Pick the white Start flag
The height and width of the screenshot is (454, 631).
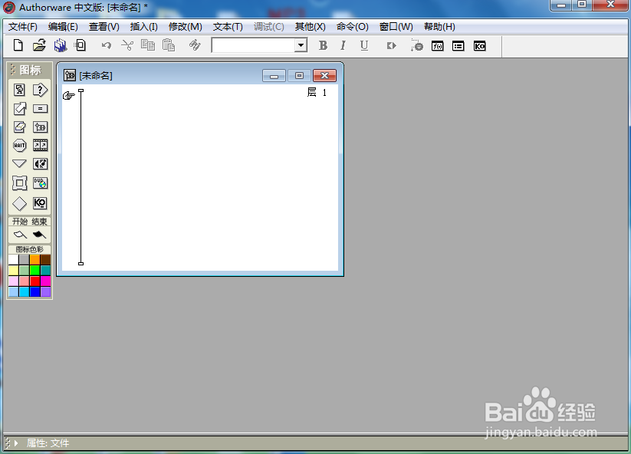20,235
